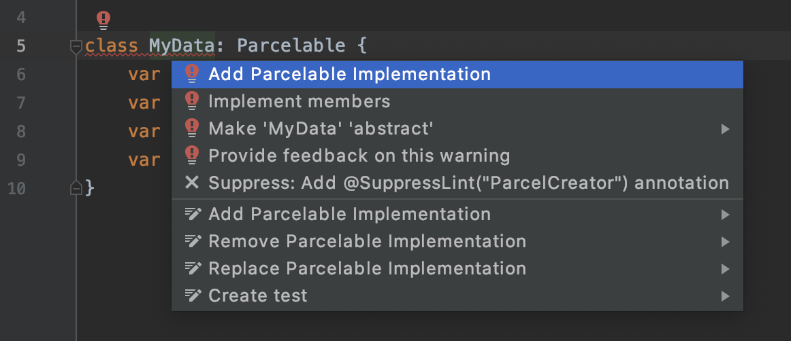The image size is (791, 341).
Task: Click the fold end marker at line 10
Action: (76, 188)
